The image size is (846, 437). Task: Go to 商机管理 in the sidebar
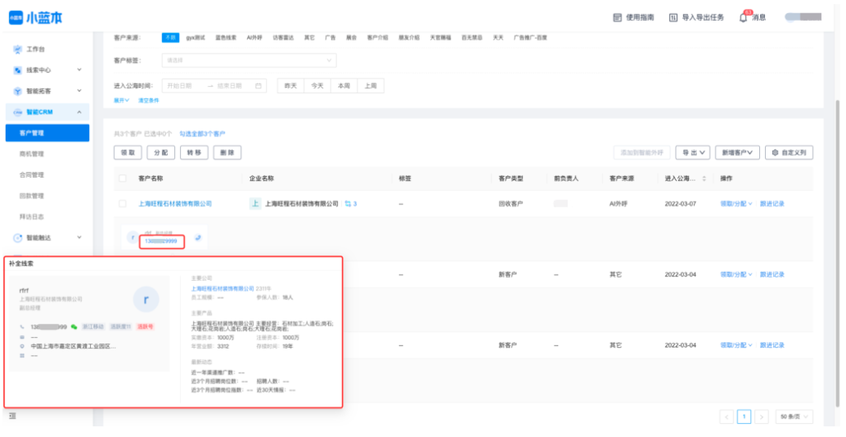pos(31,154)
